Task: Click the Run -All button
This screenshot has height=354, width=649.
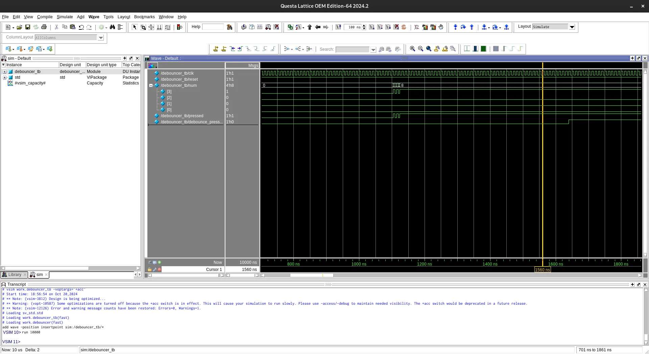Action: (388, 27)
